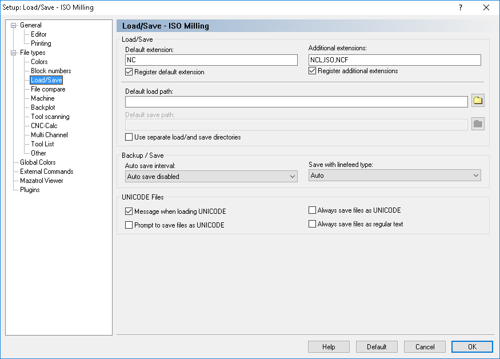Toggle Message when loading UNICODE
Image resolution: width=500 pixels, height=359 pixels.
(129, 212)
